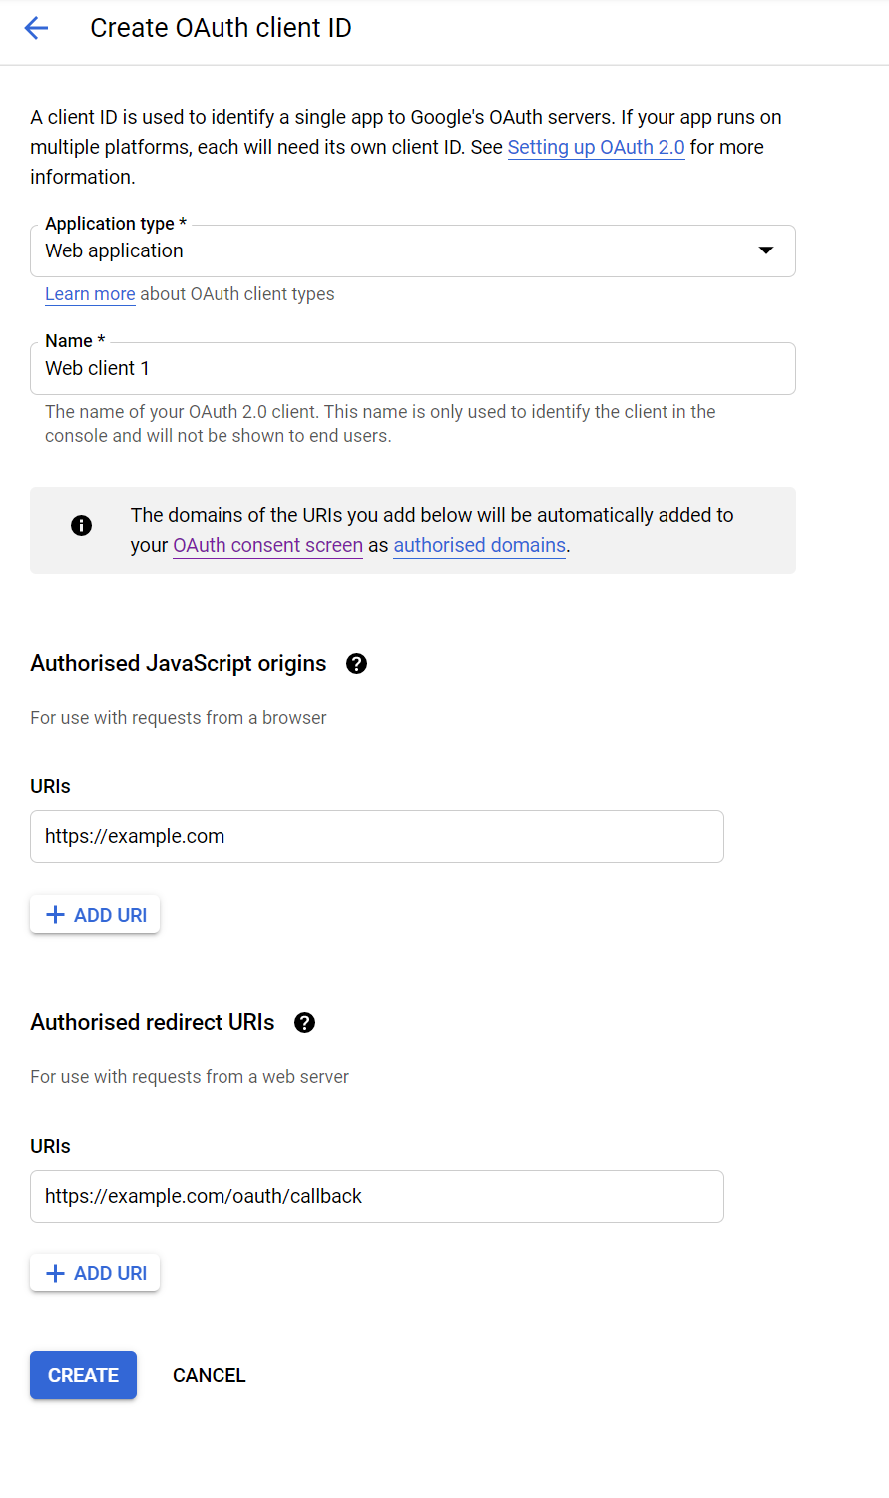Click the plus icon on the first ADD URI
Image resolution: width=889 pixels, height=1498 pixels.
tap(55, 914)
